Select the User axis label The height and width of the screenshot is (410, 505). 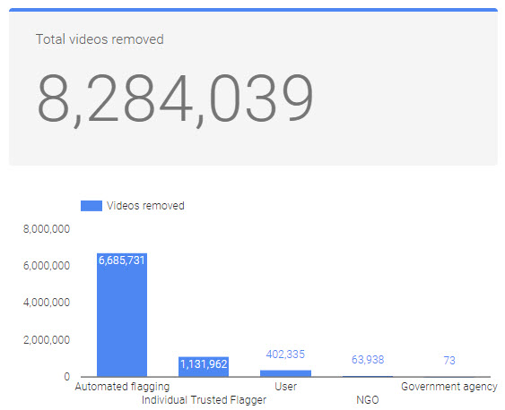point(285,386)
